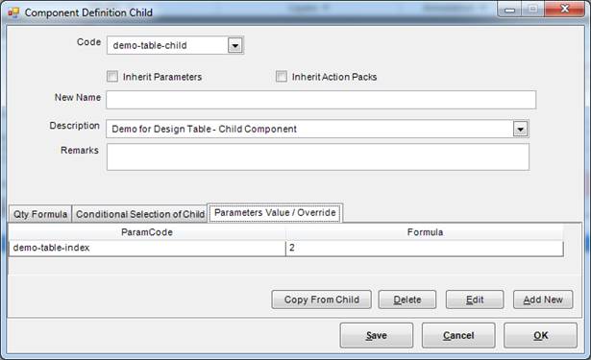This screenshot has width=591, height=360.
Task: Click the Delete parameter button
Action: [407, 300]
